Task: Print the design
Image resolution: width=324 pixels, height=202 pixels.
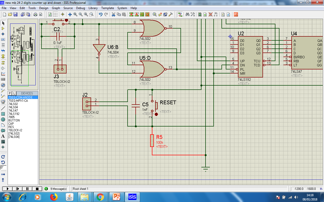Action: (x=35, y=14)
